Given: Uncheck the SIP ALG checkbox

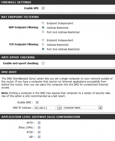Looking at the screenshot, I should pyautogui.click(x=39, y=137).
